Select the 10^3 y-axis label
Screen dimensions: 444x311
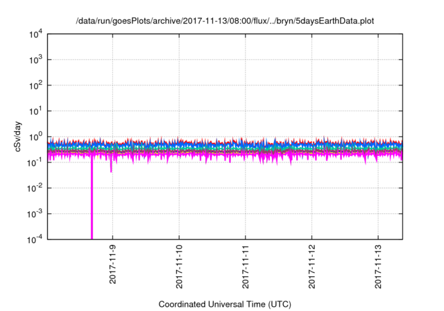35,60
